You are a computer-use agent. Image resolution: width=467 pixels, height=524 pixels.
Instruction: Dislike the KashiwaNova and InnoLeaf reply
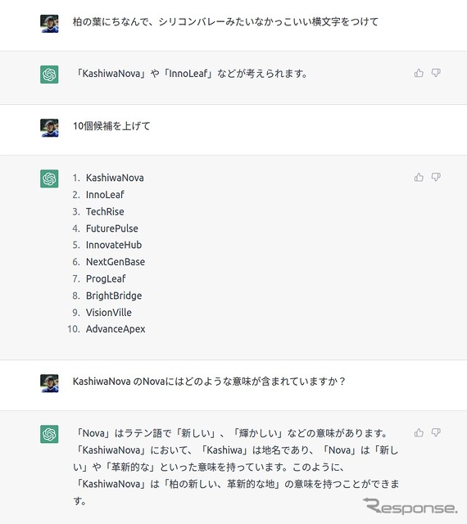[x=436, y=73]
